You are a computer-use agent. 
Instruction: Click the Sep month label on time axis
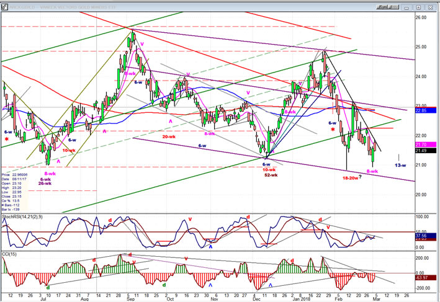coord(131,299)
